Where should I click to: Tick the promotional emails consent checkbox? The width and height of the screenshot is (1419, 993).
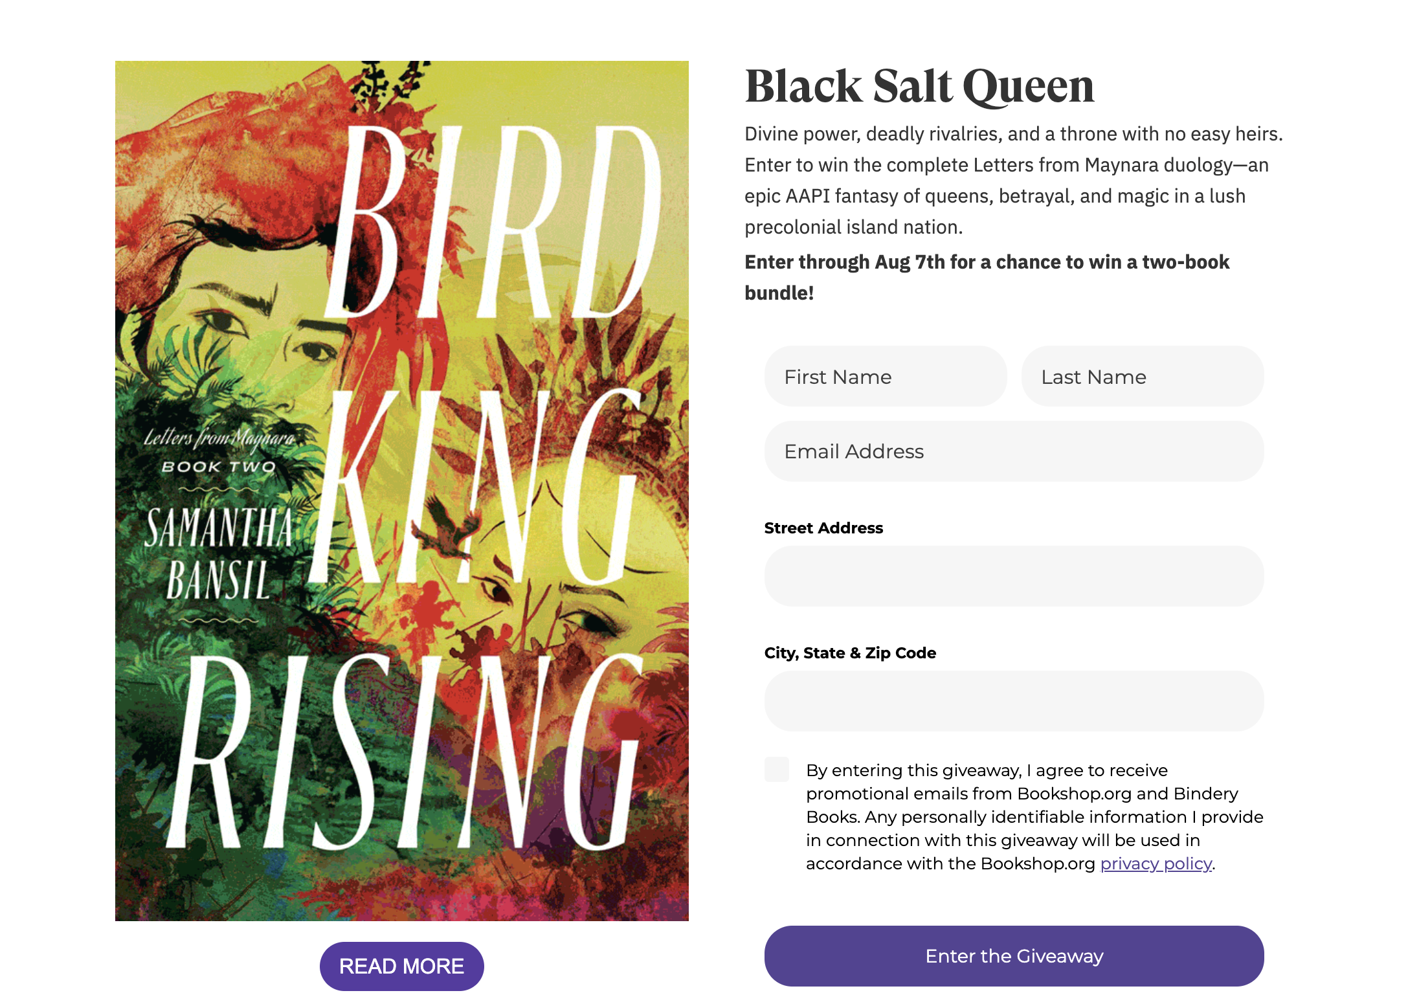[776, 769]
